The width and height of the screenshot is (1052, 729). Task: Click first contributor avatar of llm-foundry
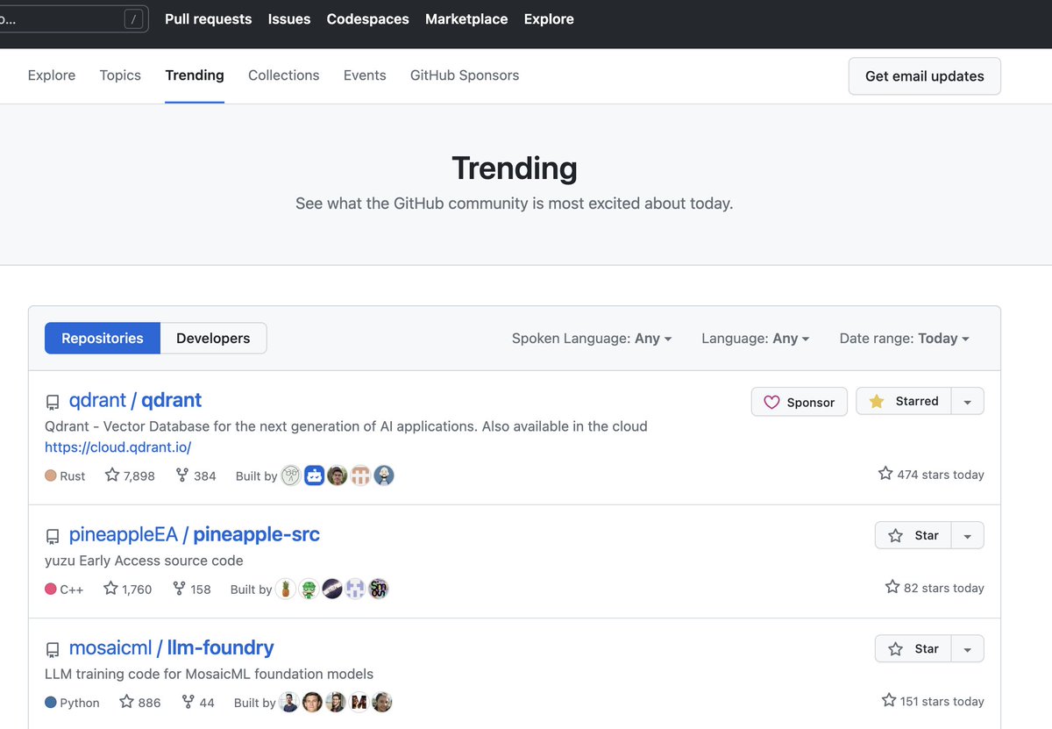(289, 702)
